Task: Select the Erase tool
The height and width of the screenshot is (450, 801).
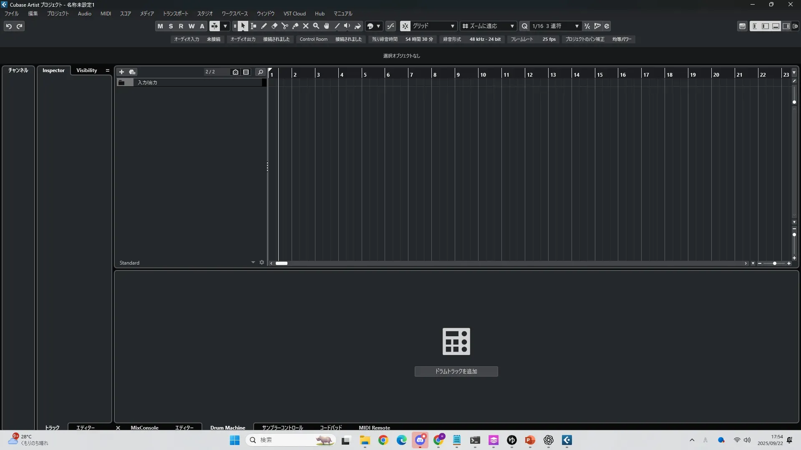Action: (275, 26)
